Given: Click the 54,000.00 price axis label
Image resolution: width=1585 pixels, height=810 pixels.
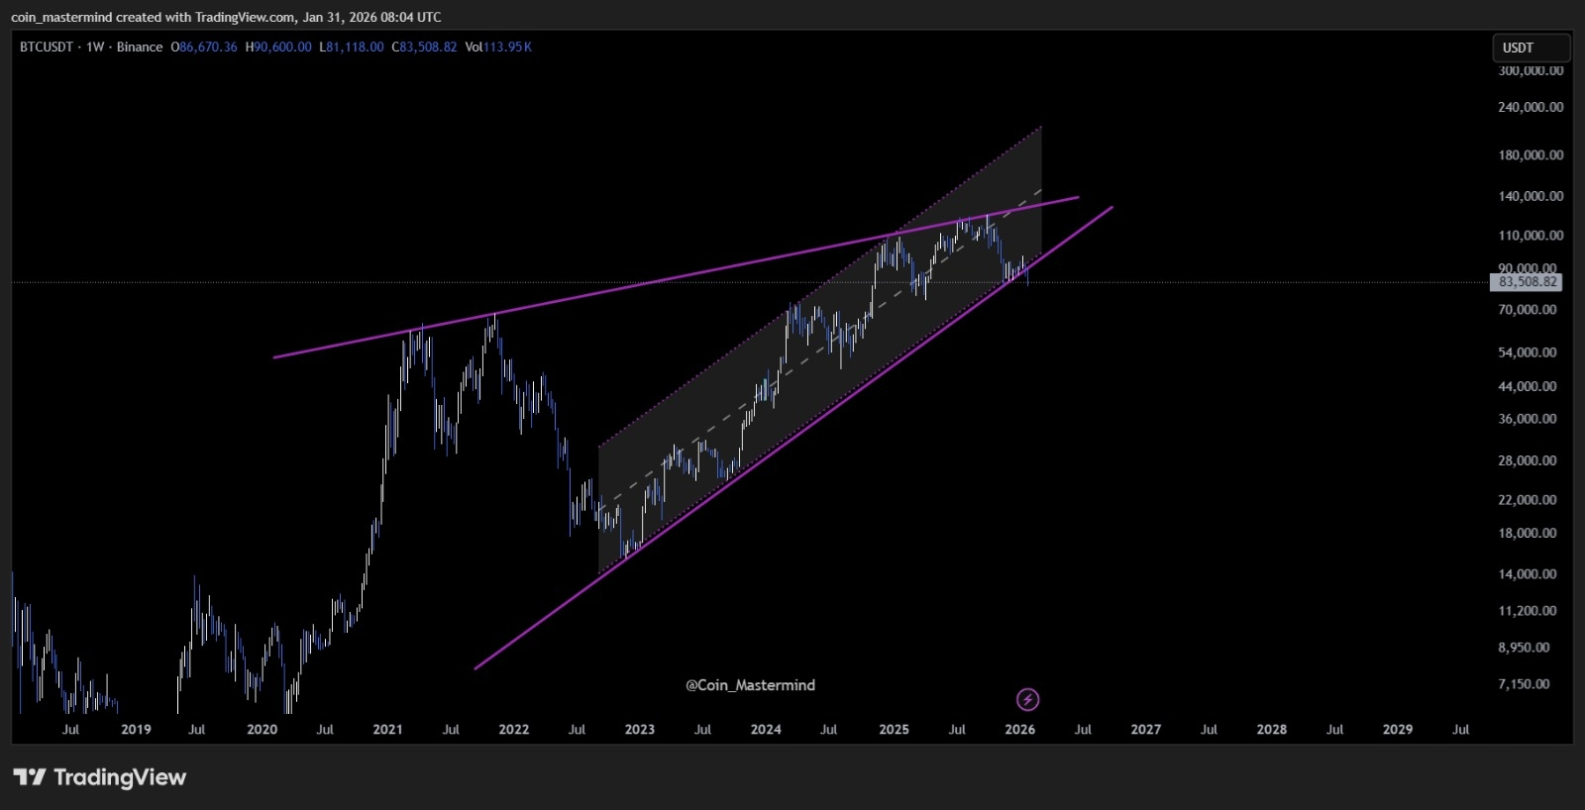Looking at the screenshot, I should click(x=1528, y=353).
